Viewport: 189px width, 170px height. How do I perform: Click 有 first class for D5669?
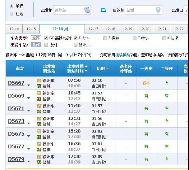point(146,96)
